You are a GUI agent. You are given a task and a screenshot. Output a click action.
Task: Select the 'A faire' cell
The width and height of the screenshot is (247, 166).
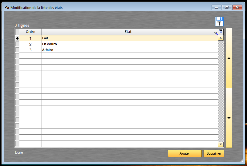[x=130, y=50]
